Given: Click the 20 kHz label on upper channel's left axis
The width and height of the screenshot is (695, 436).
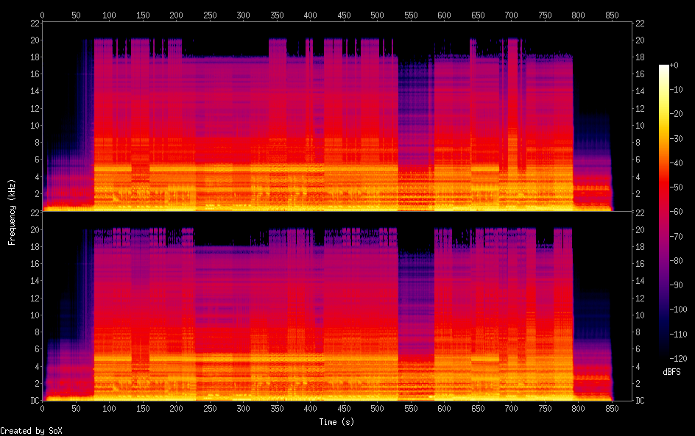Looking at the screenshot, I should click(x=35, y=40).
